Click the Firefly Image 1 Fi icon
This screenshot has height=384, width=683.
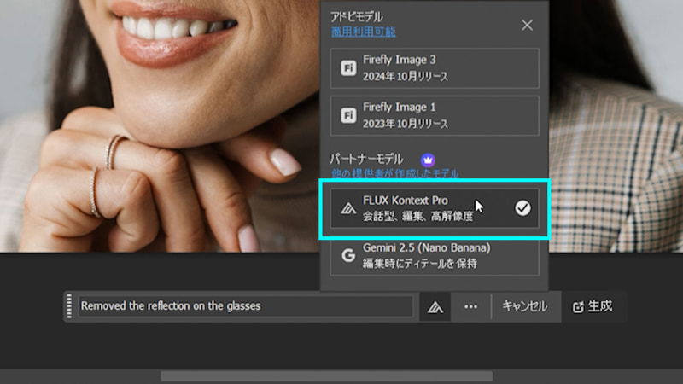[348, 115]
